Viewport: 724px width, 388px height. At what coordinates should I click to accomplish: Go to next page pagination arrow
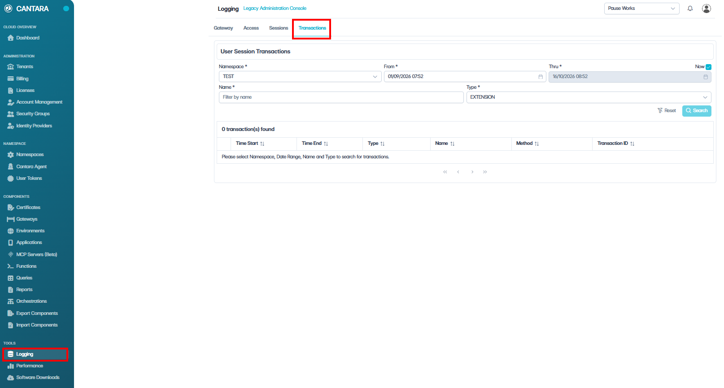(472, 172)
